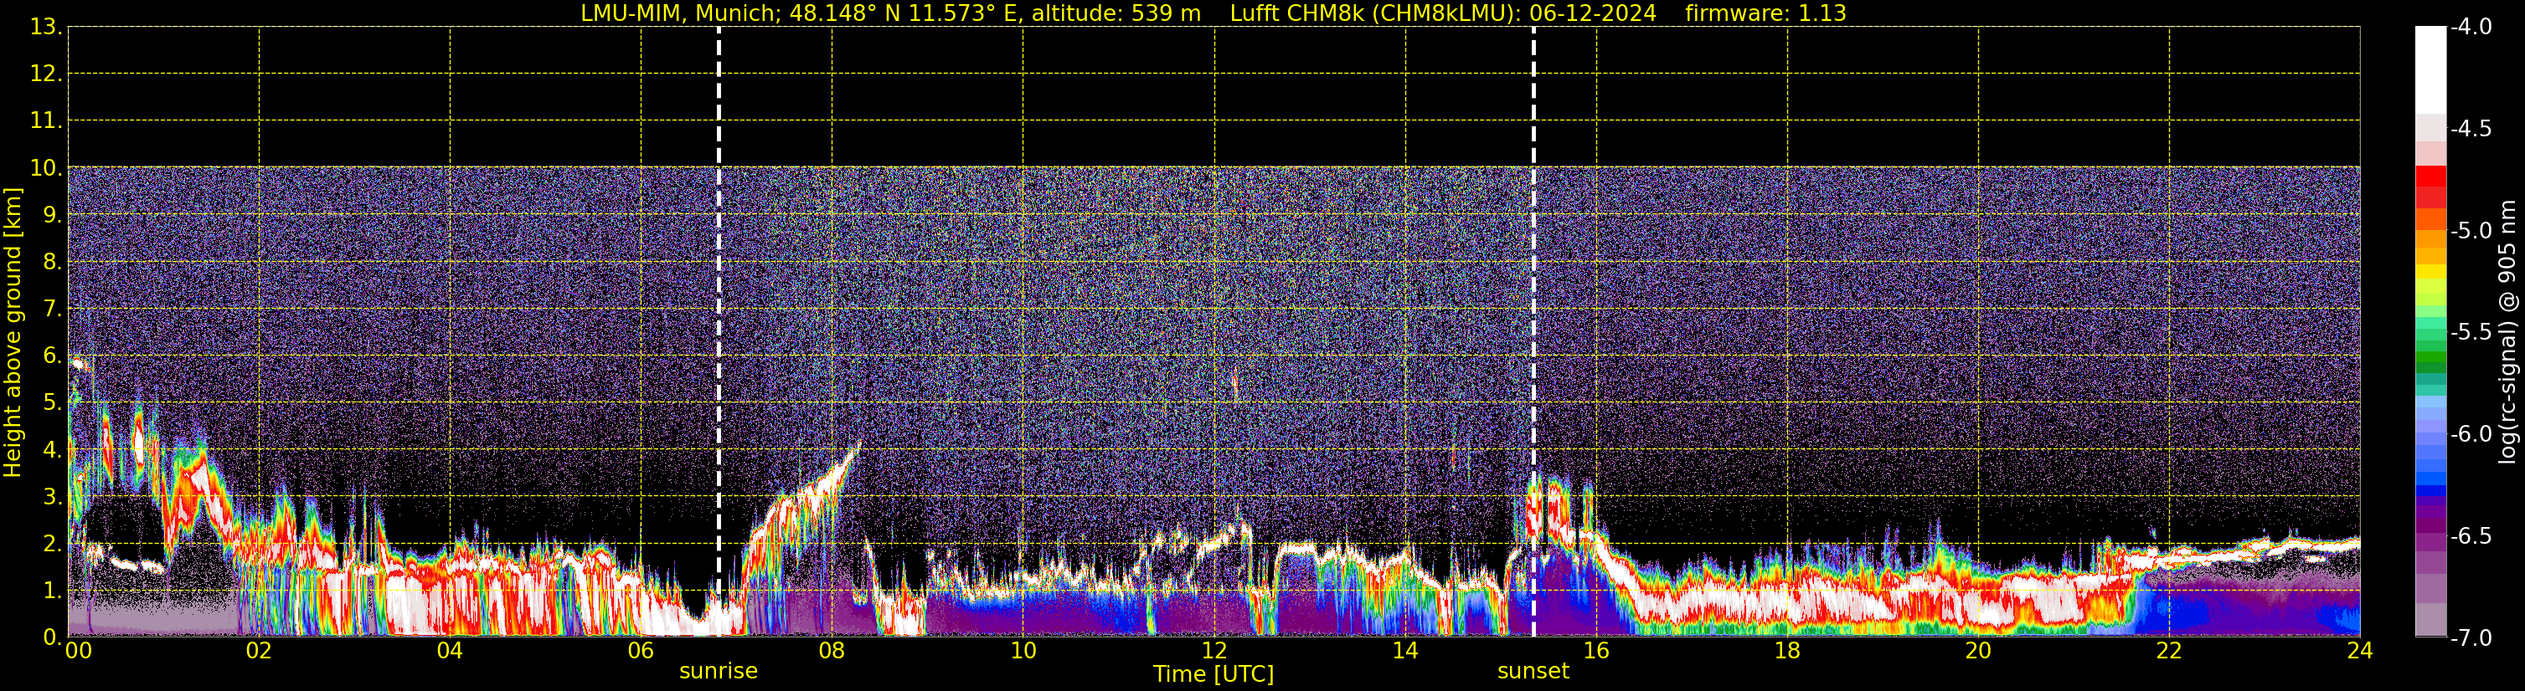This screenshot has width=2525, height=691.
Task: Click the '-4.0' colorbar tick label
Action: point(2470,28)
